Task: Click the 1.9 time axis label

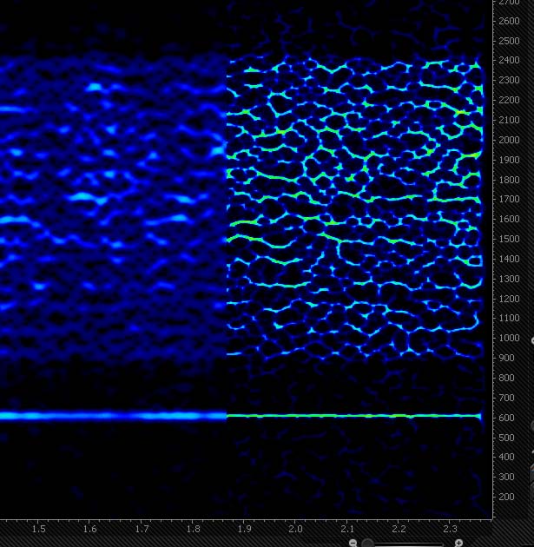Action: click(245, 529)
